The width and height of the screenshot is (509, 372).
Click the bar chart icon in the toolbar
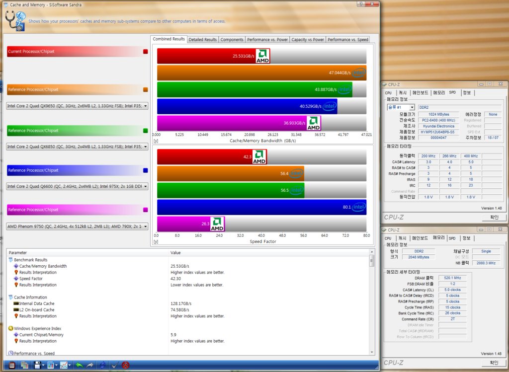50,365
